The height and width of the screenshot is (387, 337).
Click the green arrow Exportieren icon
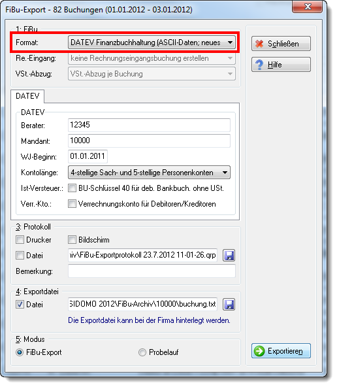pyautogui.click(x=259, y=350)
